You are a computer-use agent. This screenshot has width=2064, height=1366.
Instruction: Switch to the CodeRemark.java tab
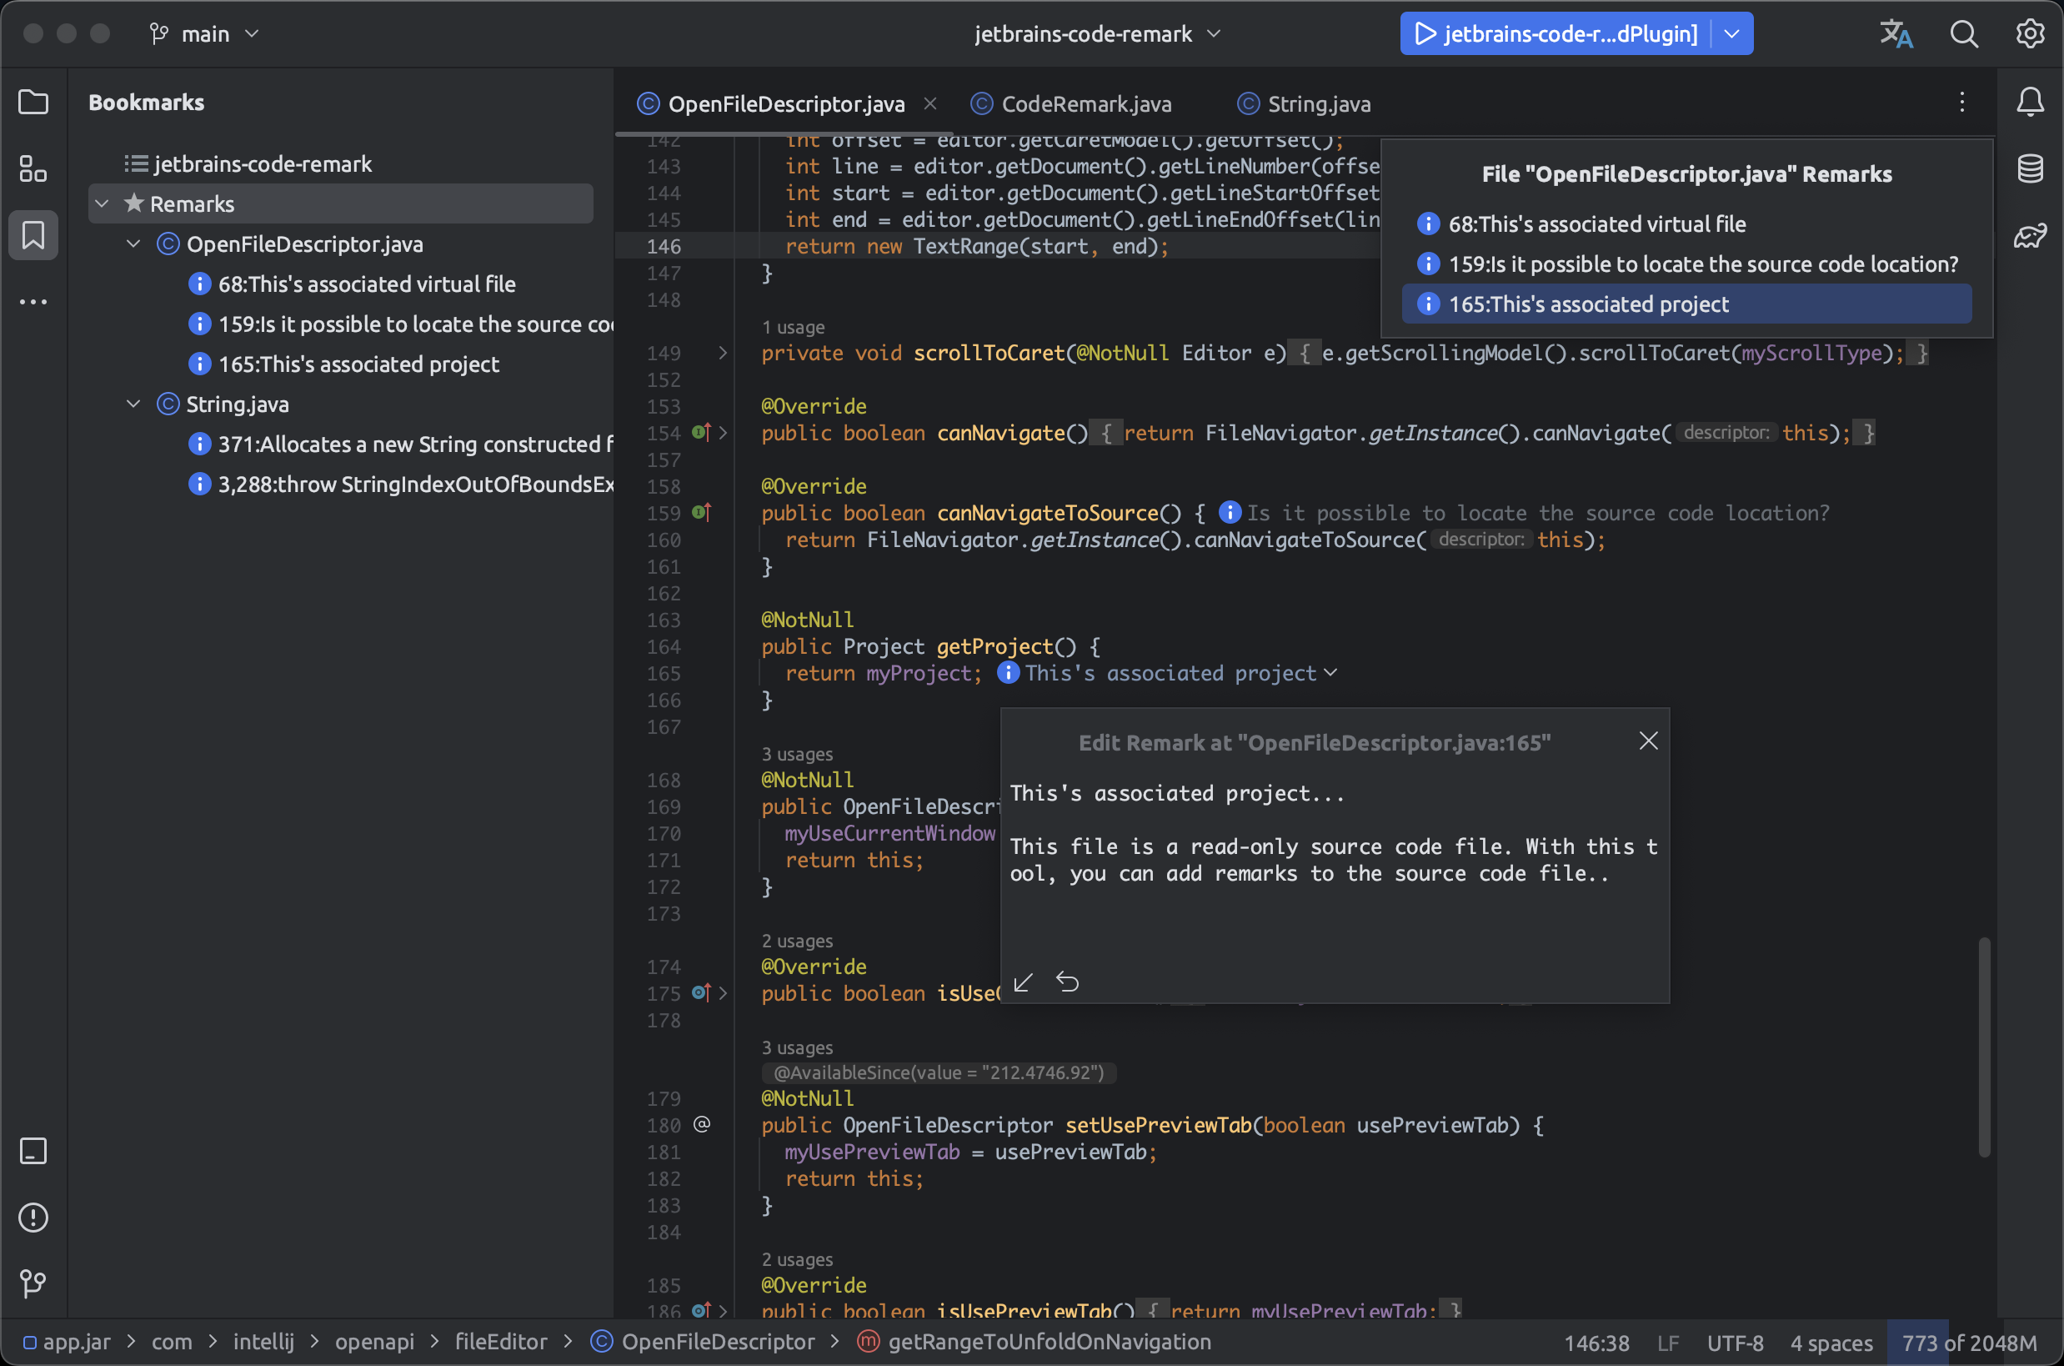[1085, 104]
